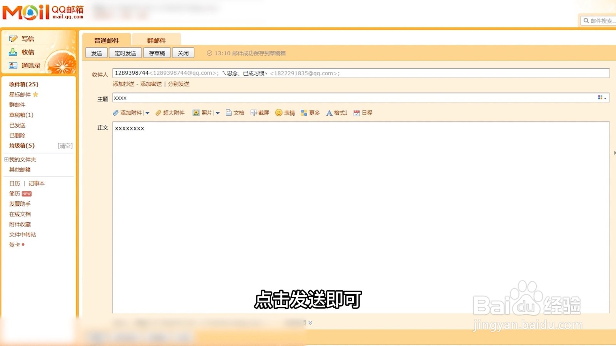Click the 超大附件 large attachment icon
The width and height of the screenshot is (616, 346).
coord(158,113)
